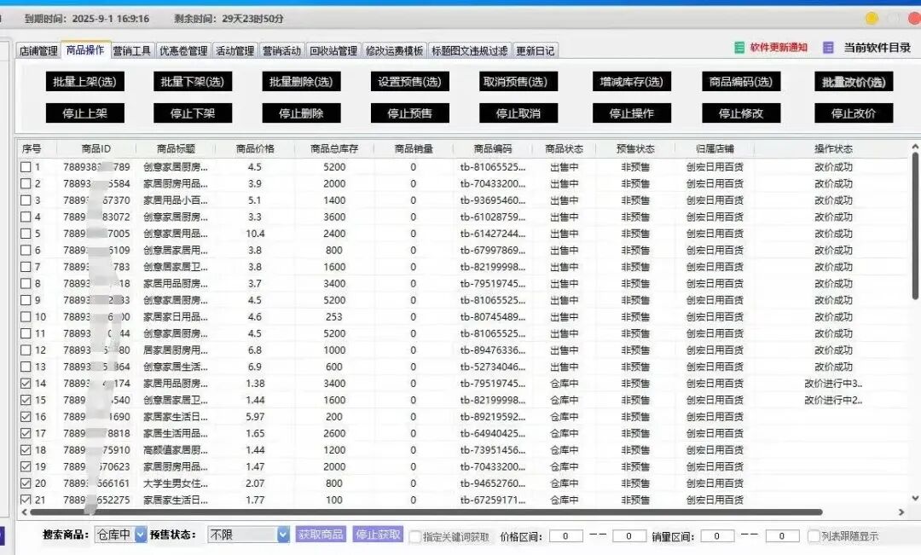
Task: Open the 预售状态 dropdown showing 不限
Action: pos(248,535)
